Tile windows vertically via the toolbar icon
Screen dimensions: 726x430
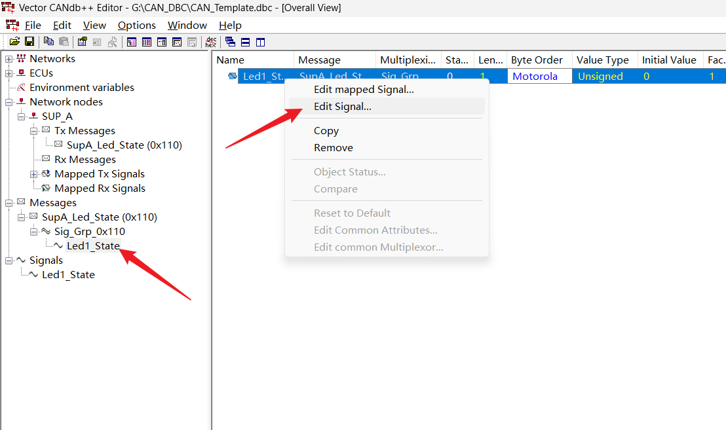(x=261, y=42)
